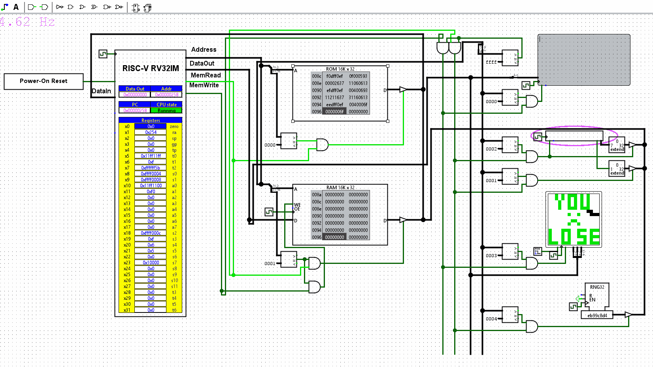653x367 pixels.
Task: Select the AND gate feeding the ROM buffer
Action: [322, 145]
